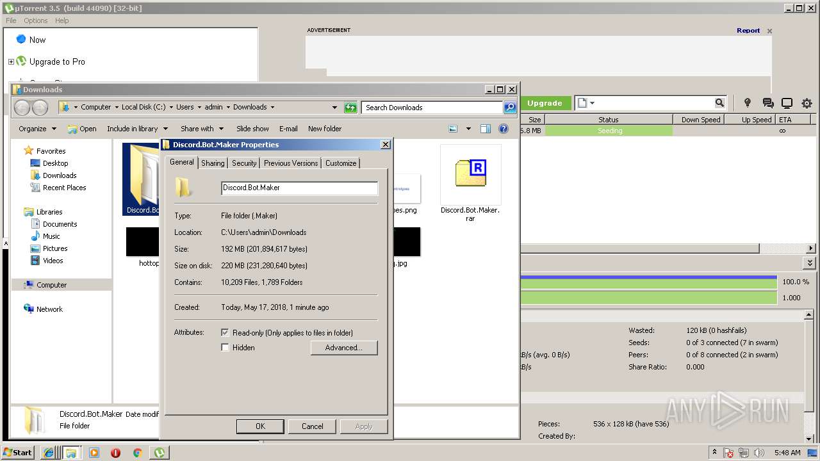Switch to the Customize tab

point(341,163)
